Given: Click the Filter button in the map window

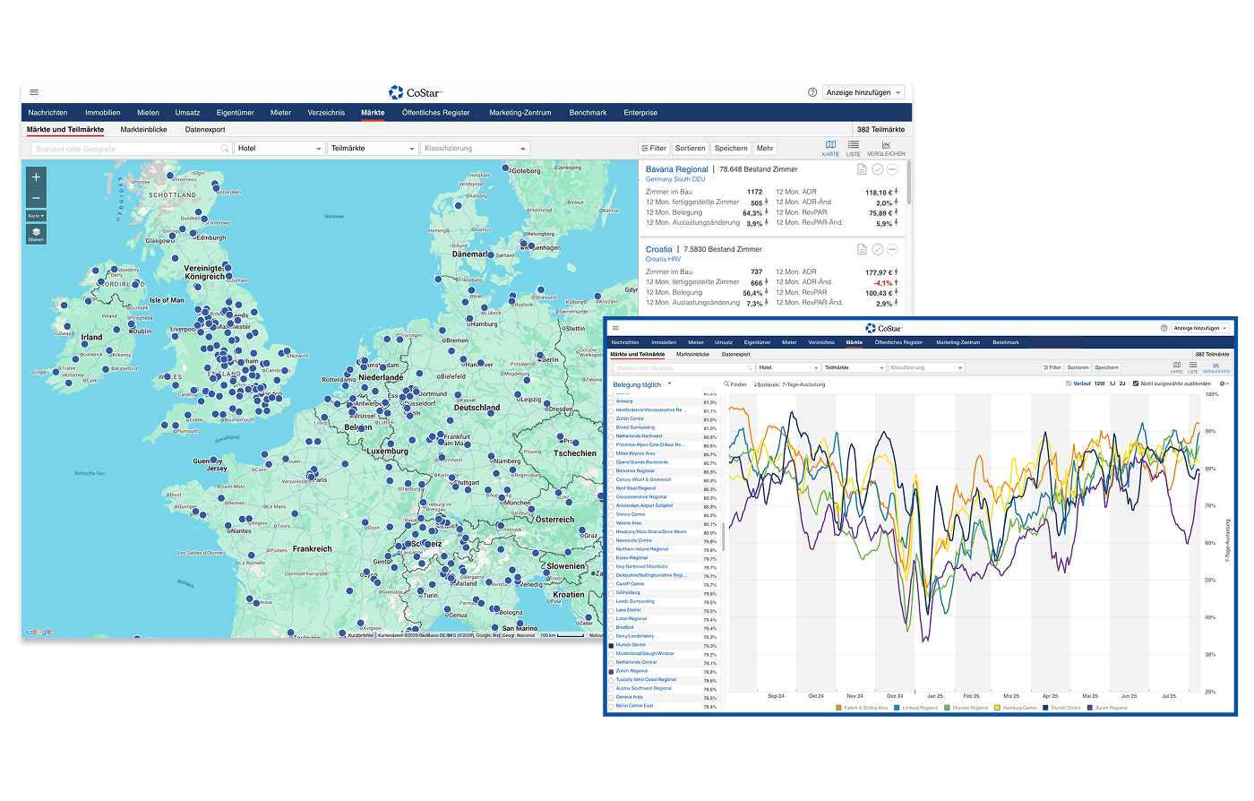Looking at the screenshot, I should 654,149.
